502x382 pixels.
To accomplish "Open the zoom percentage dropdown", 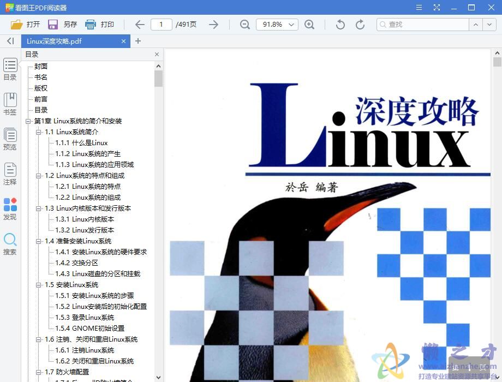I will click(291, 25).
